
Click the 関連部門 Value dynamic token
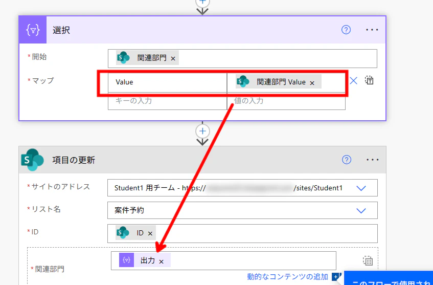pos(278,82)
